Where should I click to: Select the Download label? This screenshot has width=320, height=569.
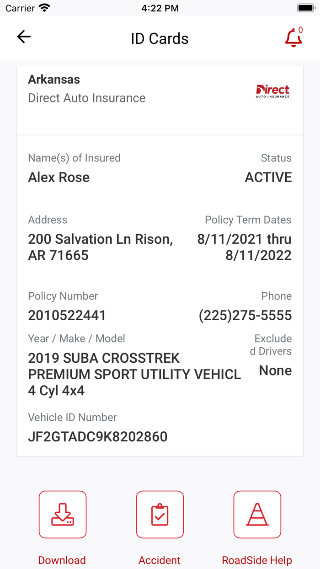(62, 560)
